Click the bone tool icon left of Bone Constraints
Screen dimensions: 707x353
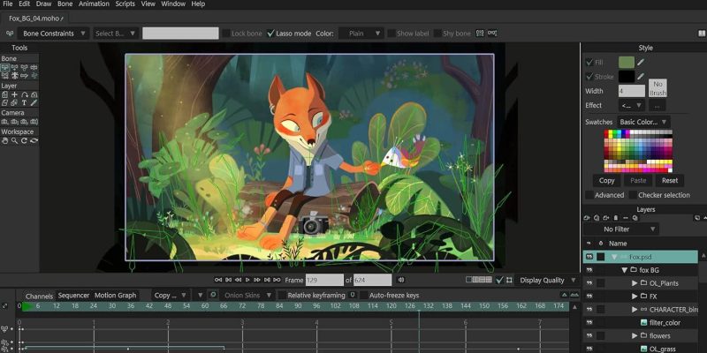pyautogui.click(x=9, y=34)
